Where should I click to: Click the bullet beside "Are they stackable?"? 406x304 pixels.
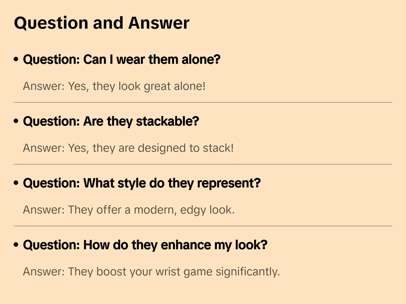point(16,121)
